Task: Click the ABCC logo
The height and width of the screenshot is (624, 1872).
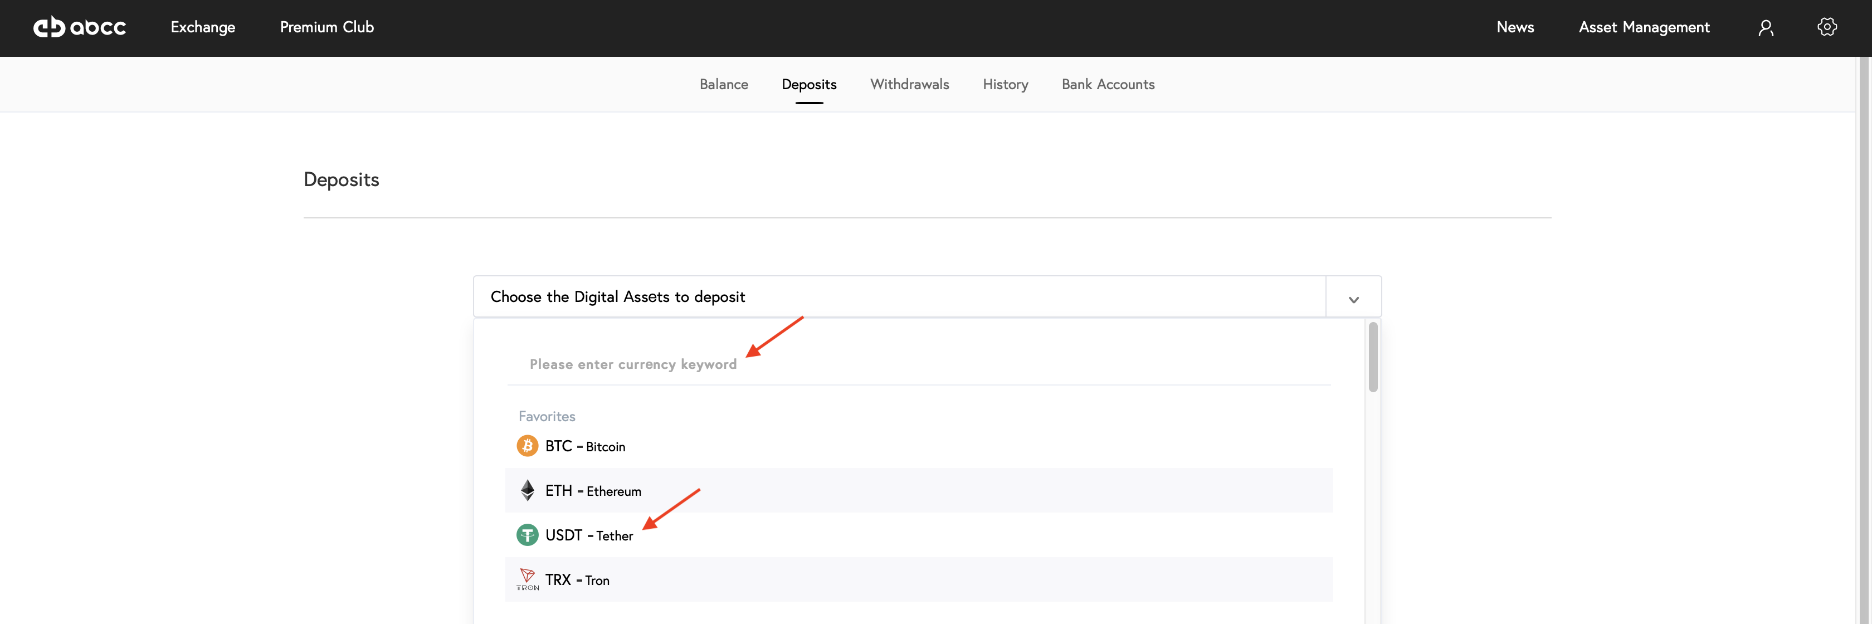Action: click(x=80, y=27)
